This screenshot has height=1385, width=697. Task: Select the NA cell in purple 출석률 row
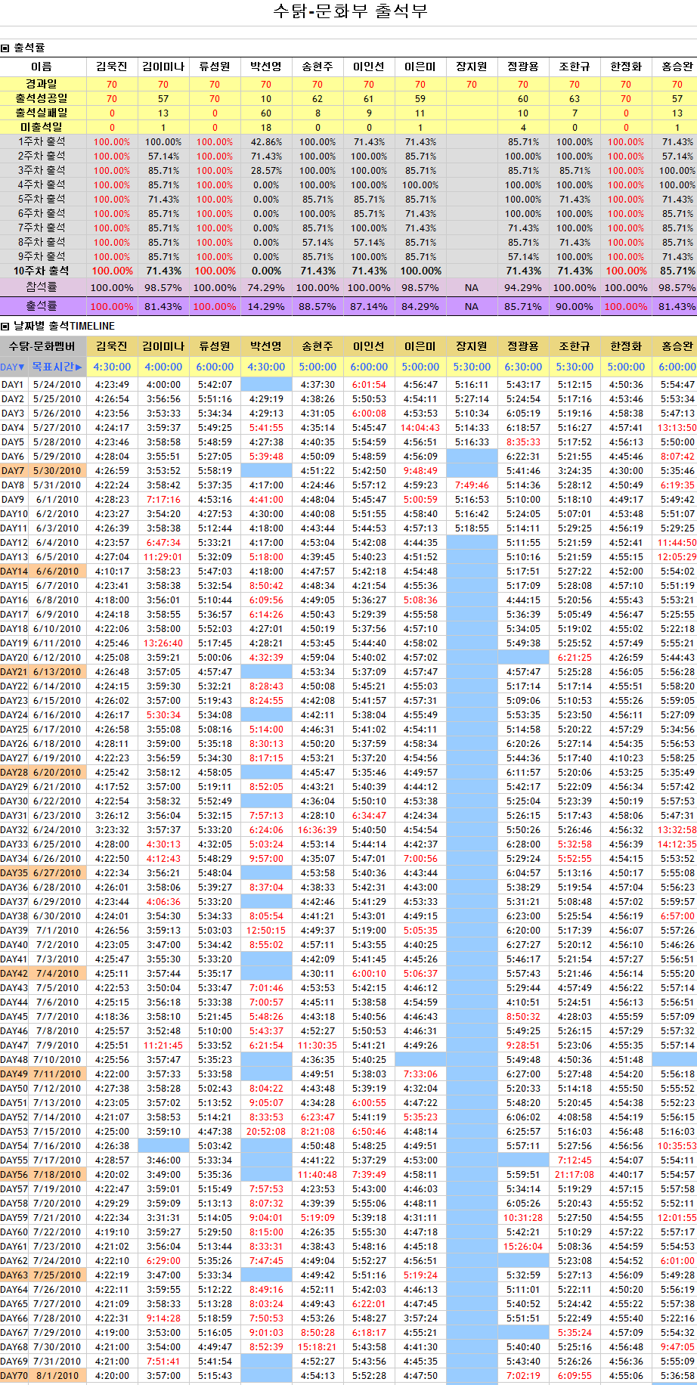(x=472, y=306)
